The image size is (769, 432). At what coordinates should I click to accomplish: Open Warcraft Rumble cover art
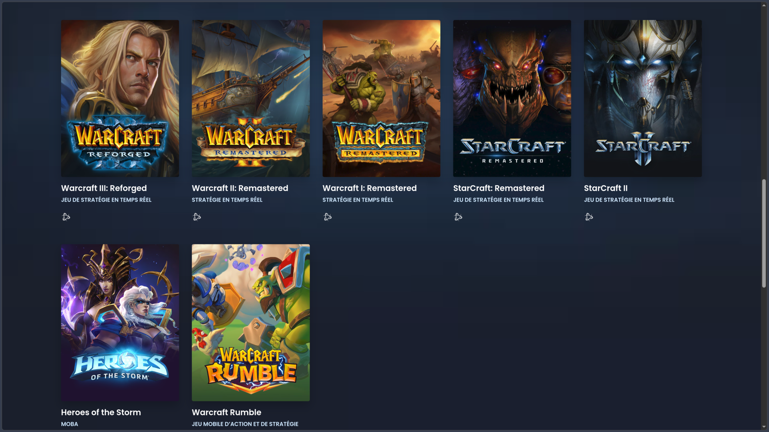pos(251,323)
